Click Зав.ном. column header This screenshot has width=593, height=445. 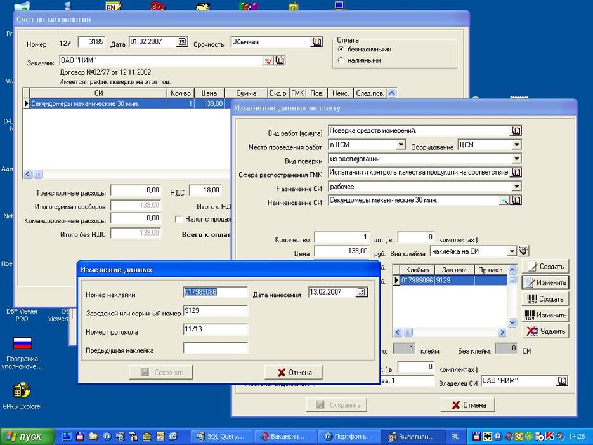click(x=454, y=270)
